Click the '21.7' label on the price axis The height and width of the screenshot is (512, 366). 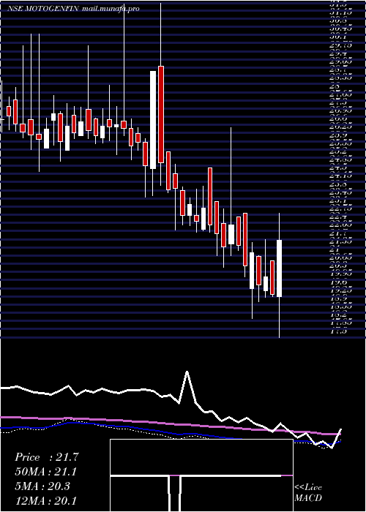pos(337,233)
